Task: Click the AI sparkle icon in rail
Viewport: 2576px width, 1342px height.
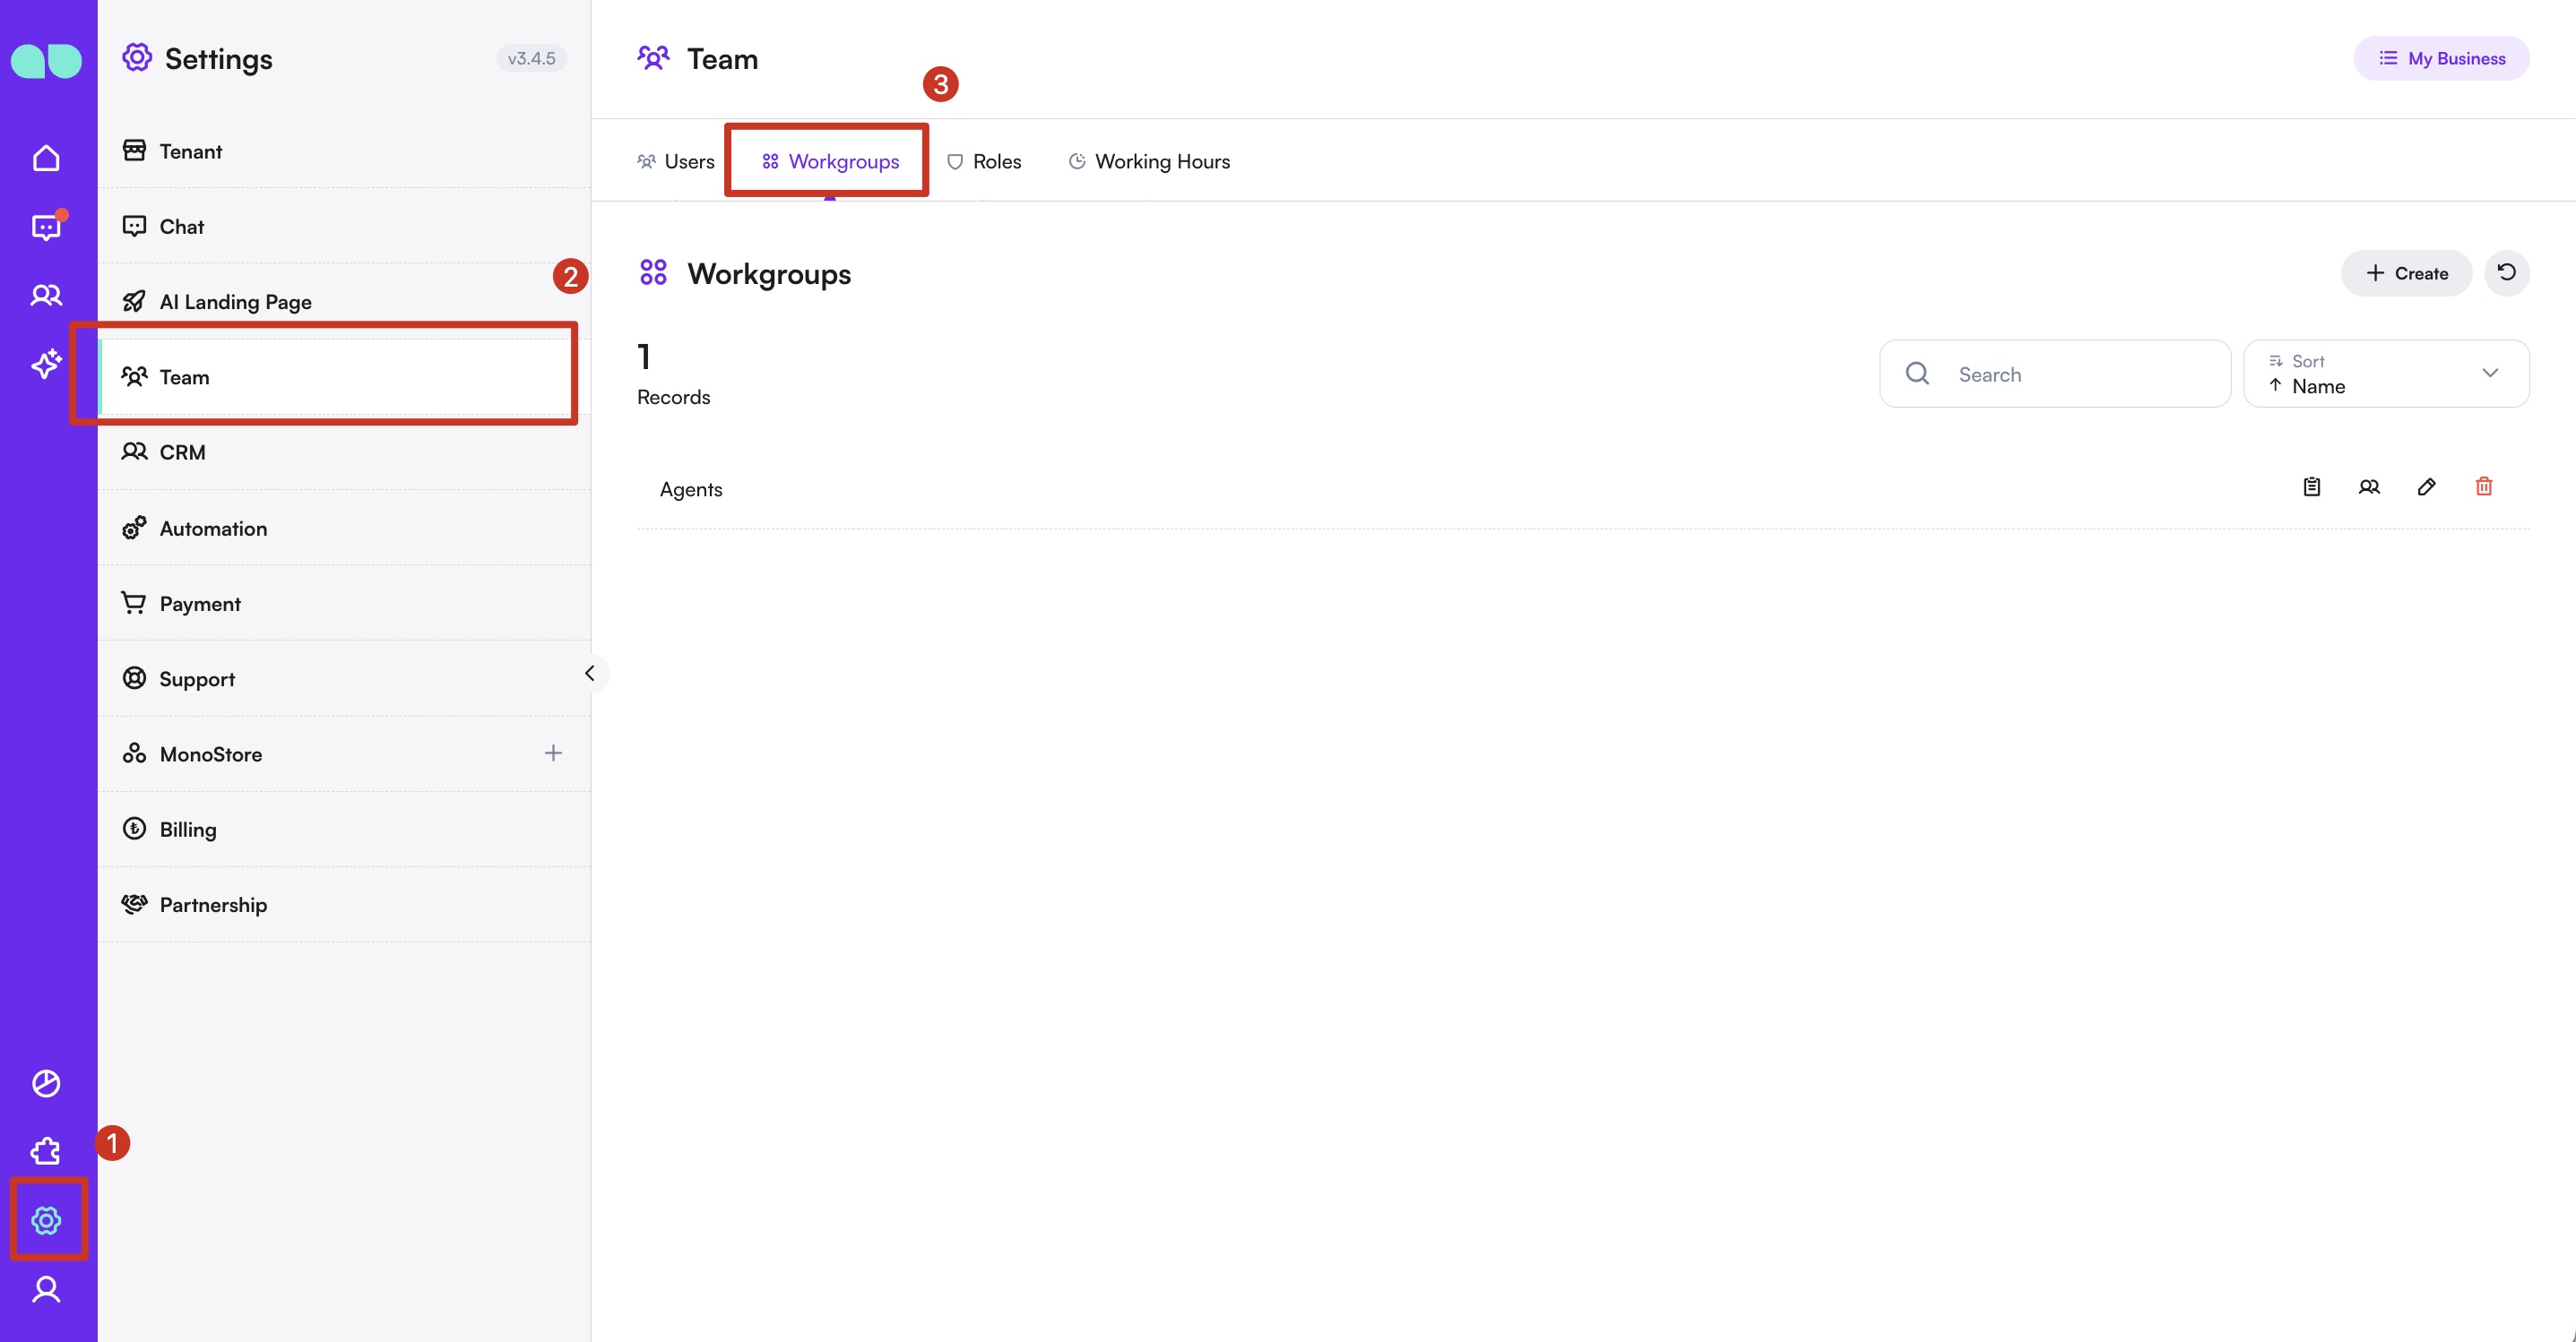Action: [46, 364]
